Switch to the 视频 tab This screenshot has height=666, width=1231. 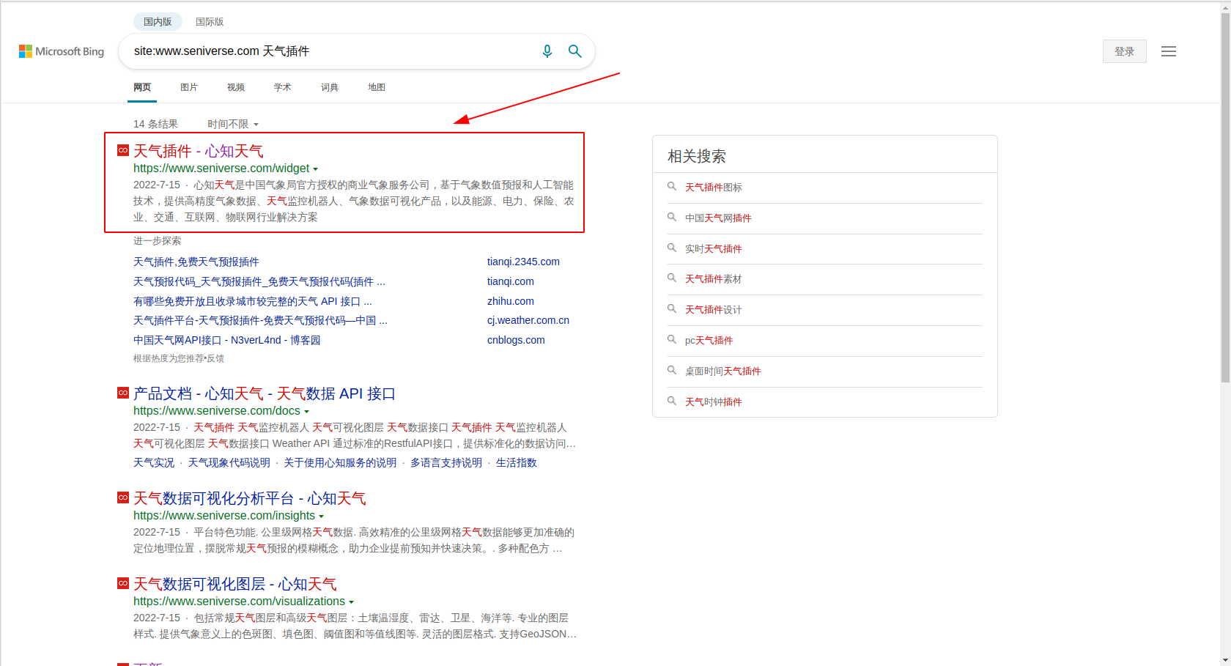(x=235, y=86)
